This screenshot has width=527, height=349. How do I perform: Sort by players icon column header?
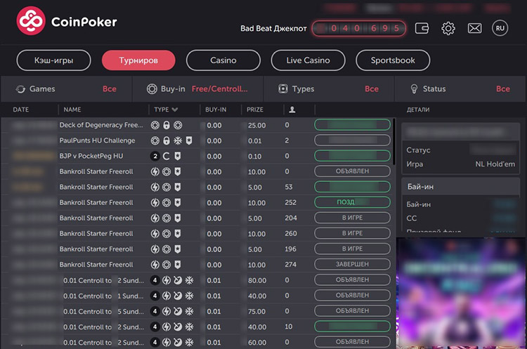click(292, 110)
